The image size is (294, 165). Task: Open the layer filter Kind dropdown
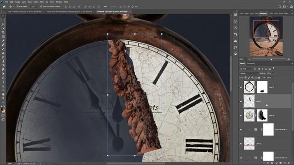coord(246,69)
